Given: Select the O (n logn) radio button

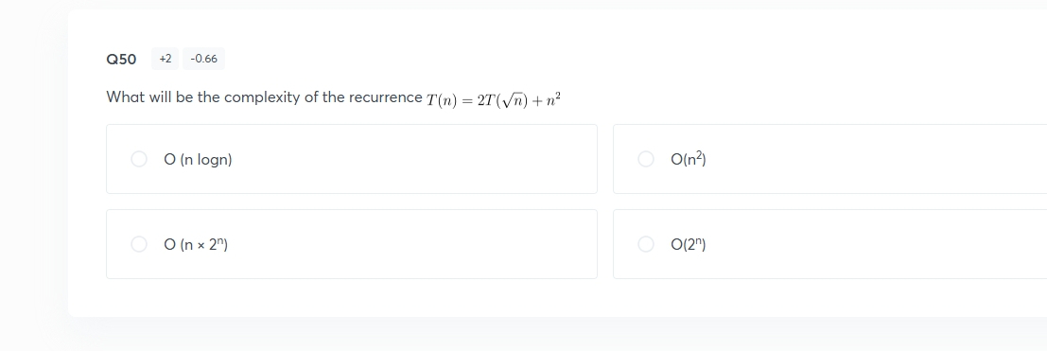Looking at the screenshot, I should point(139,159).
